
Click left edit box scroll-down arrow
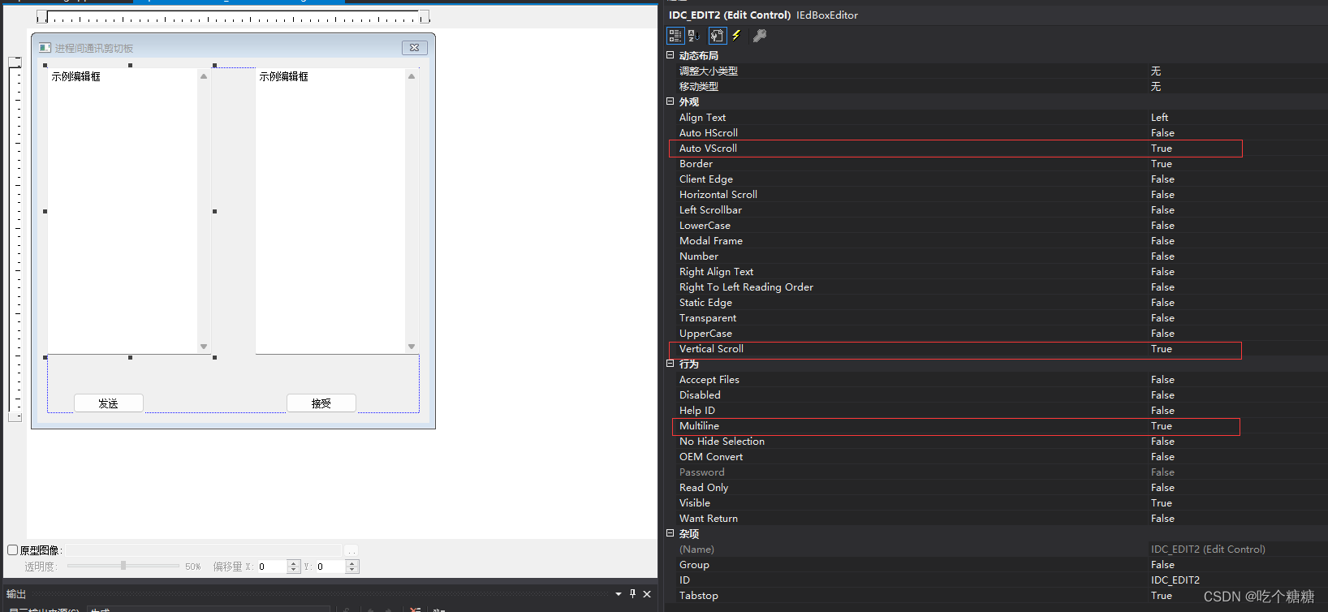pyautogui.click(x=204, y=347)
